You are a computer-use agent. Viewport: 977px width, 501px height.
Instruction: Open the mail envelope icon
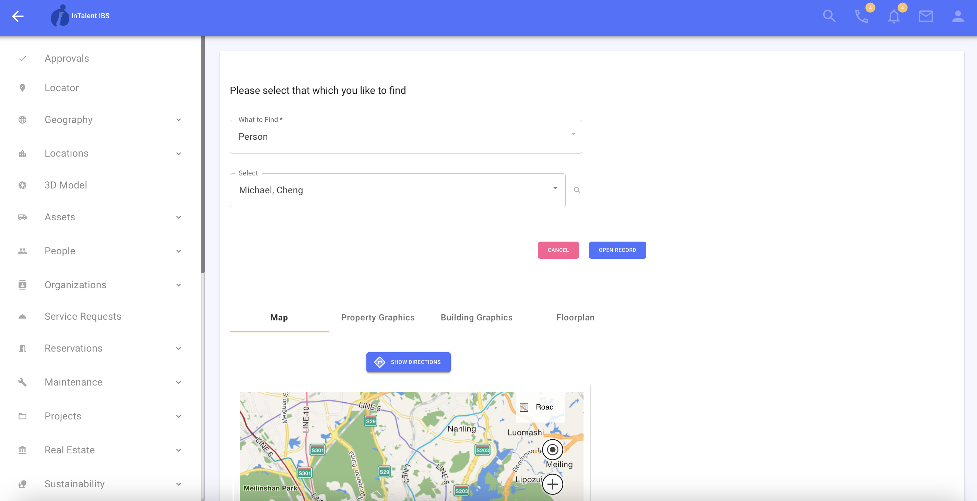926,16
